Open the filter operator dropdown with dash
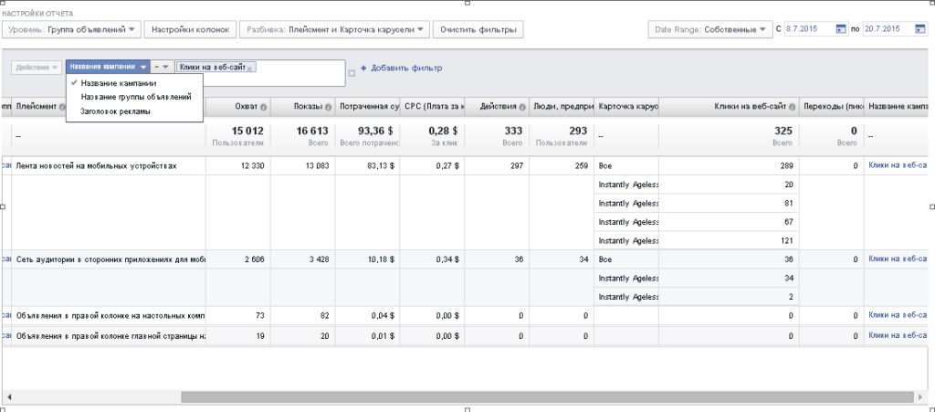935x412 pixels. tap(161, 68)
